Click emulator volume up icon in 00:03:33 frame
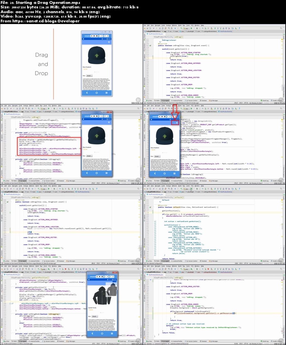The width and height of the screenshot is (286, 345). [102, 116]
